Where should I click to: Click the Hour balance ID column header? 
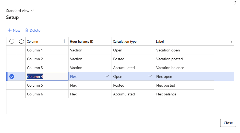(x=82, y=42)
